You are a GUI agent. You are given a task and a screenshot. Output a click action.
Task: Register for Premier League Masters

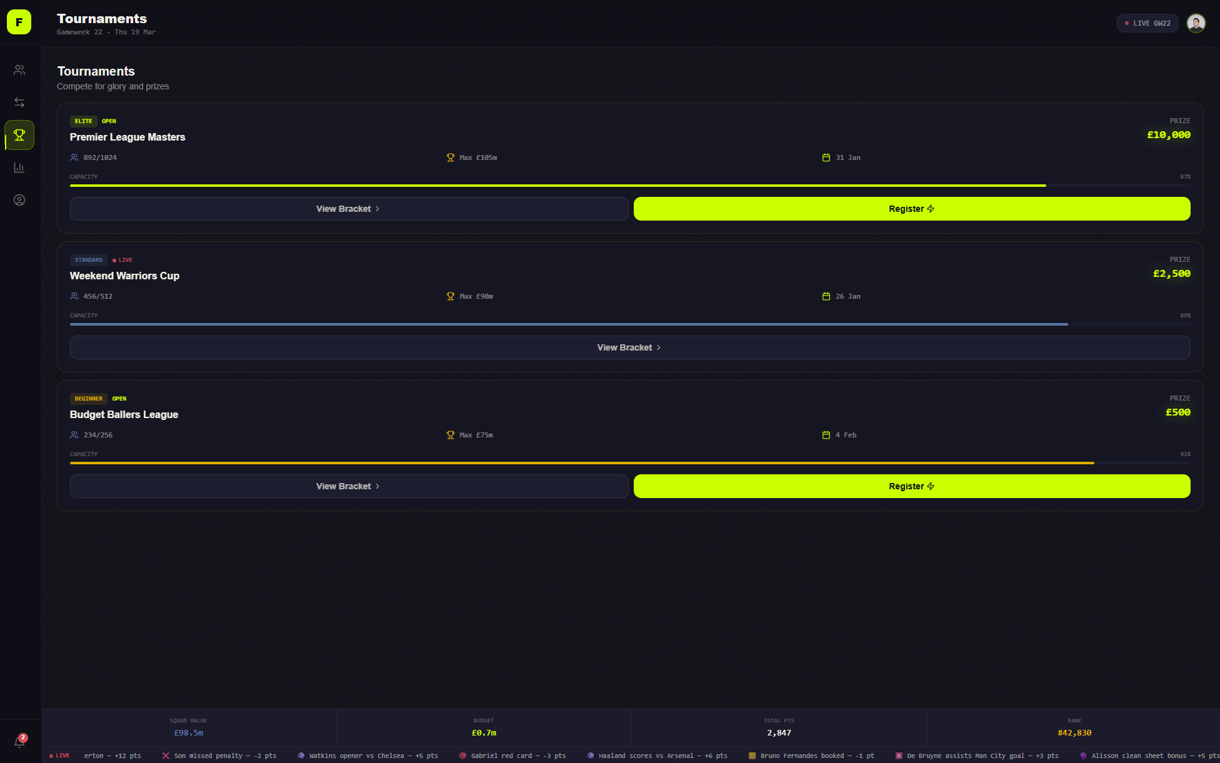point(911,209)
